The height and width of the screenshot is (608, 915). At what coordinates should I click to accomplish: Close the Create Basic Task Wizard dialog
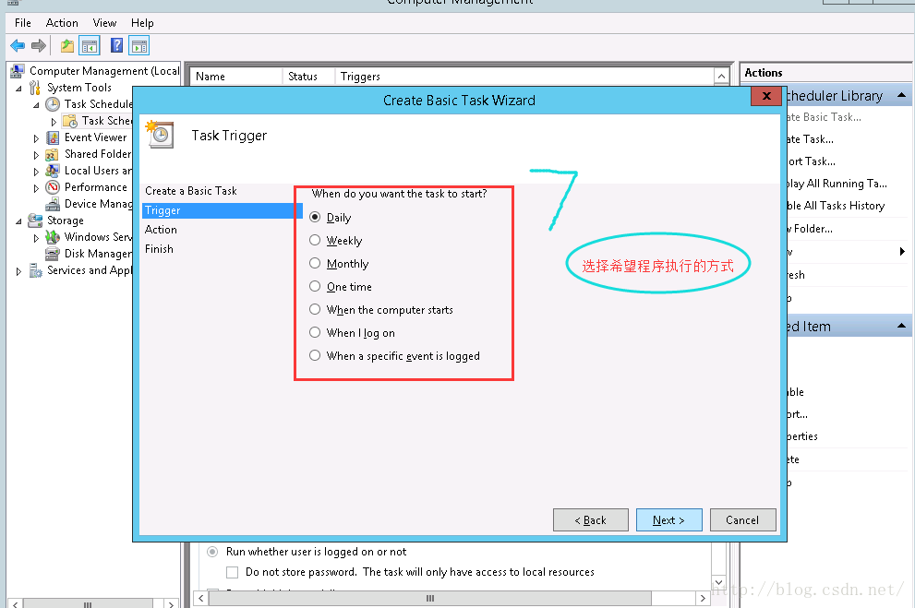(766, 96)
